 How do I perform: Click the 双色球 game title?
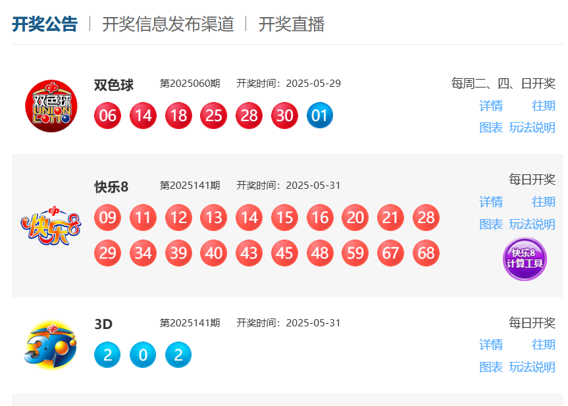pos(114,85)
